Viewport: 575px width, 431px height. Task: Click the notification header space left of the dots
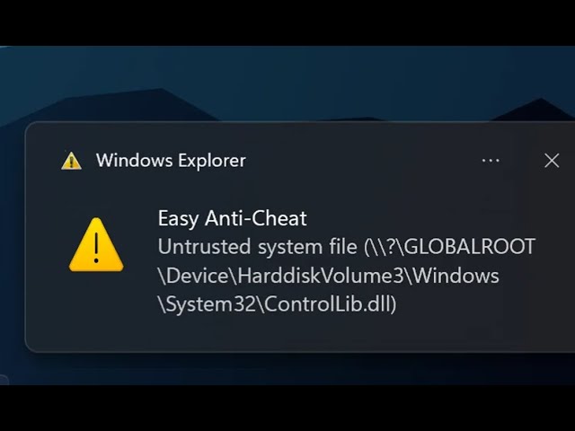[x=363, y=161]
